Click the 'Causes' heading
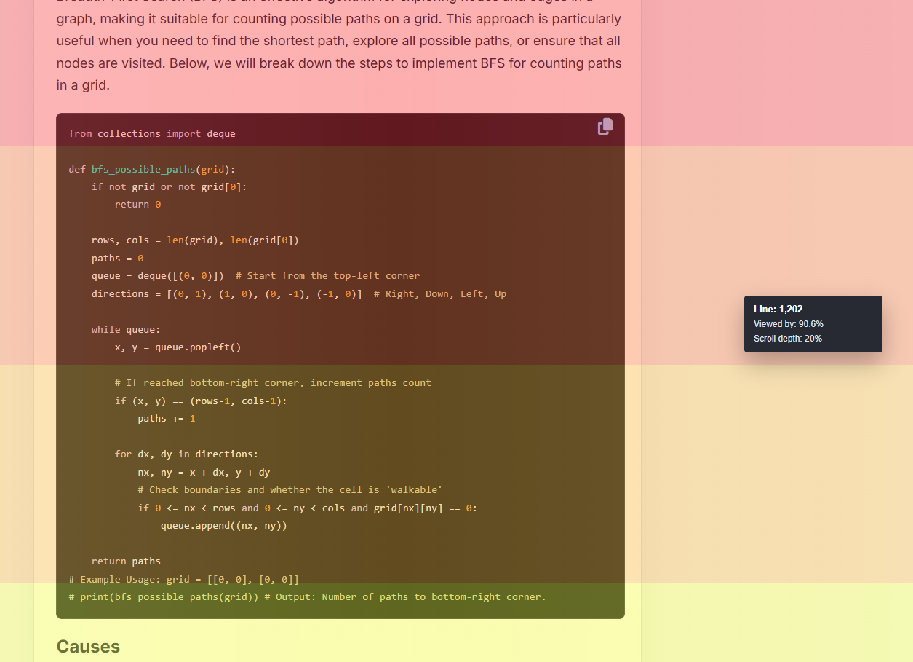 coord(88,647)
